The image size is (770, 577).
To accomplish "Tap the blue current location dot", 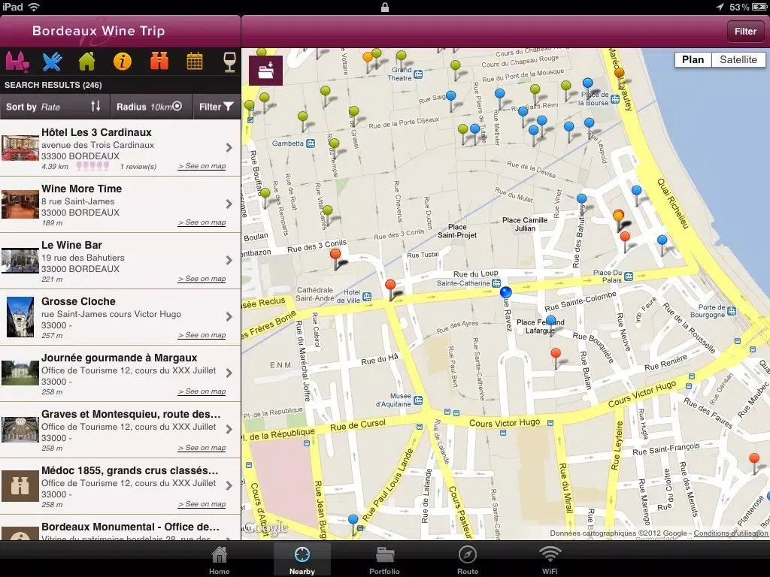I will pyautogui.click(x=506, y=292).
